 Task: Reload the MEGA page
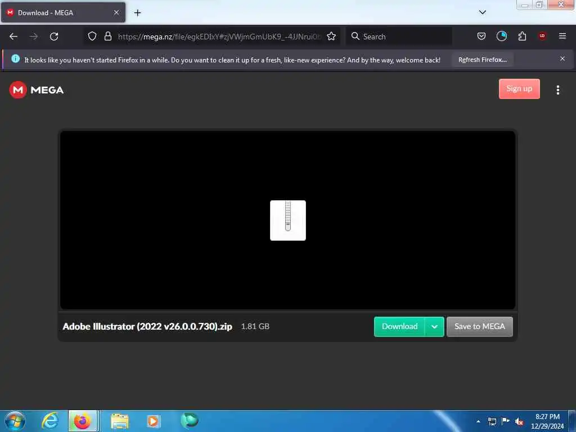point(54,37)
